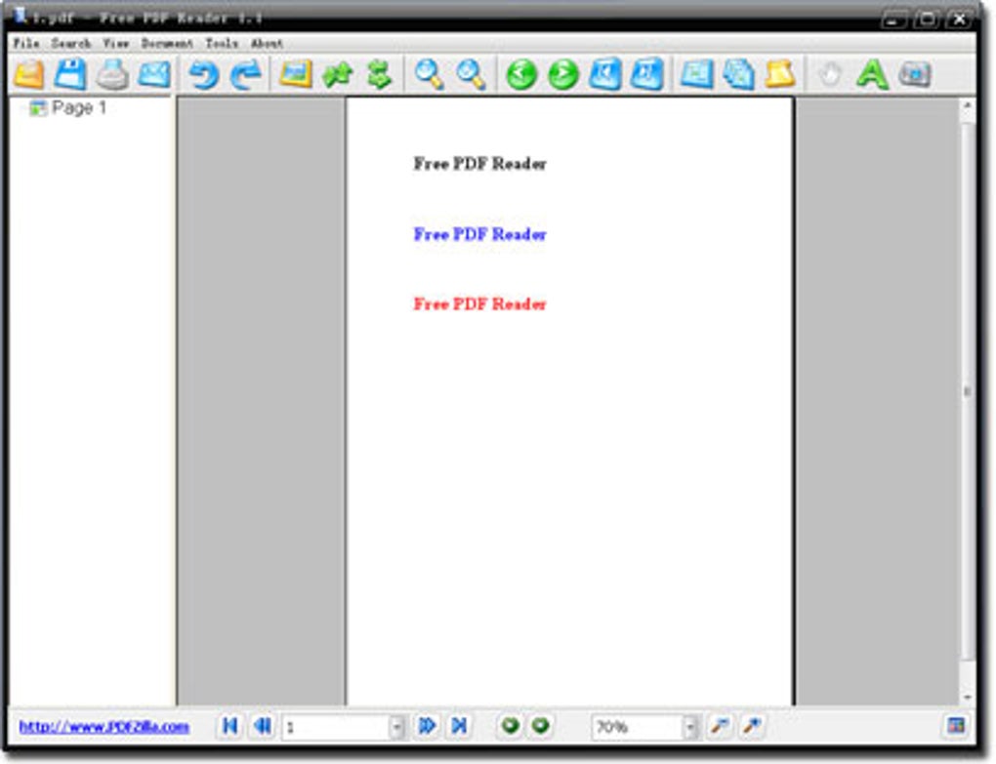Visit the PDFZilla website link
The height and width of the screenshot is (764, 996).
102,727
